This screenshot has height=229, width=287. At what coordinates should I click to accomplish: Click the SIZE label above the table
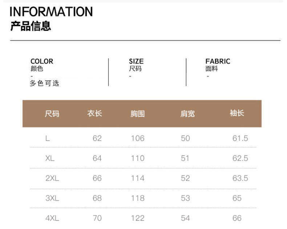coord(136,61)
